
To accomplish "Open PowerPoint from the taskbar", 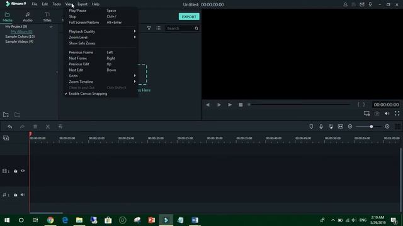I will (151, 220).
